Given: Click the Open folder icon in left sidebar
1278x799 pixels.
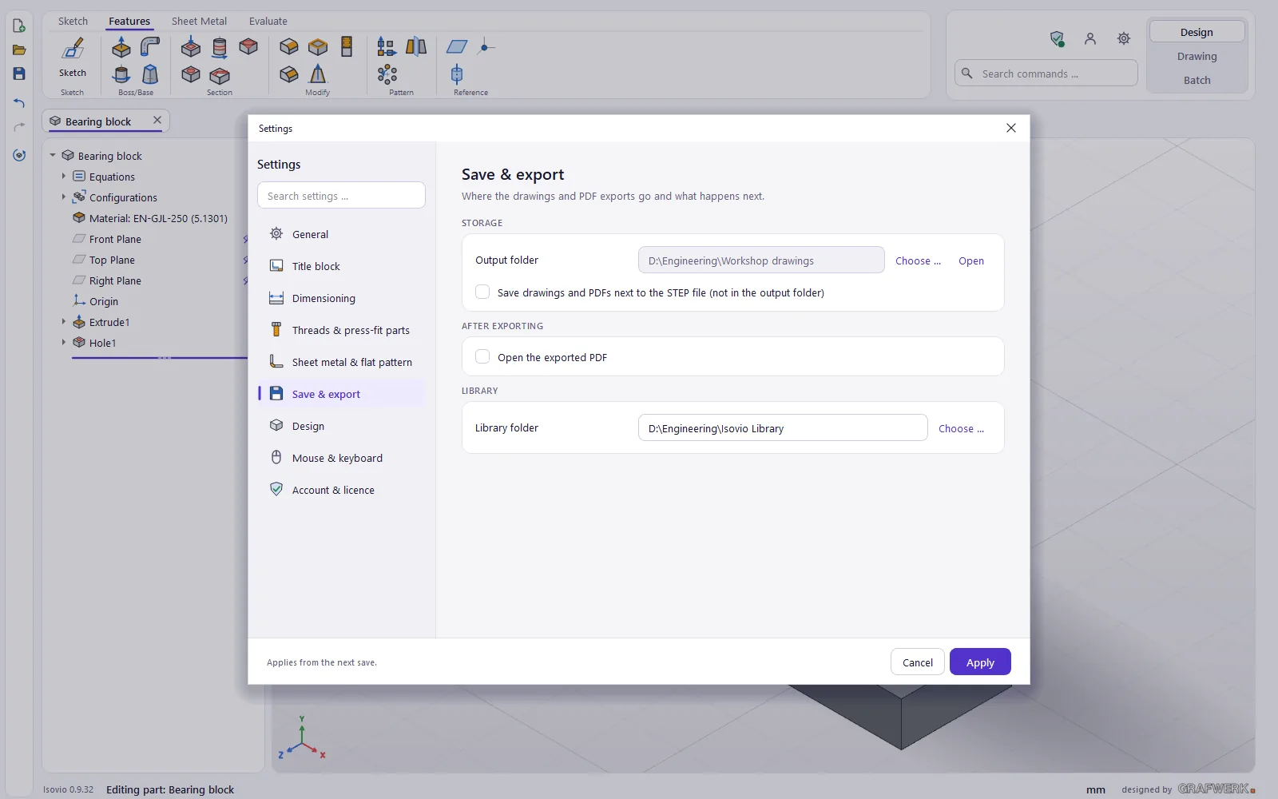Looking at the screenshot, I should point(19,50).
